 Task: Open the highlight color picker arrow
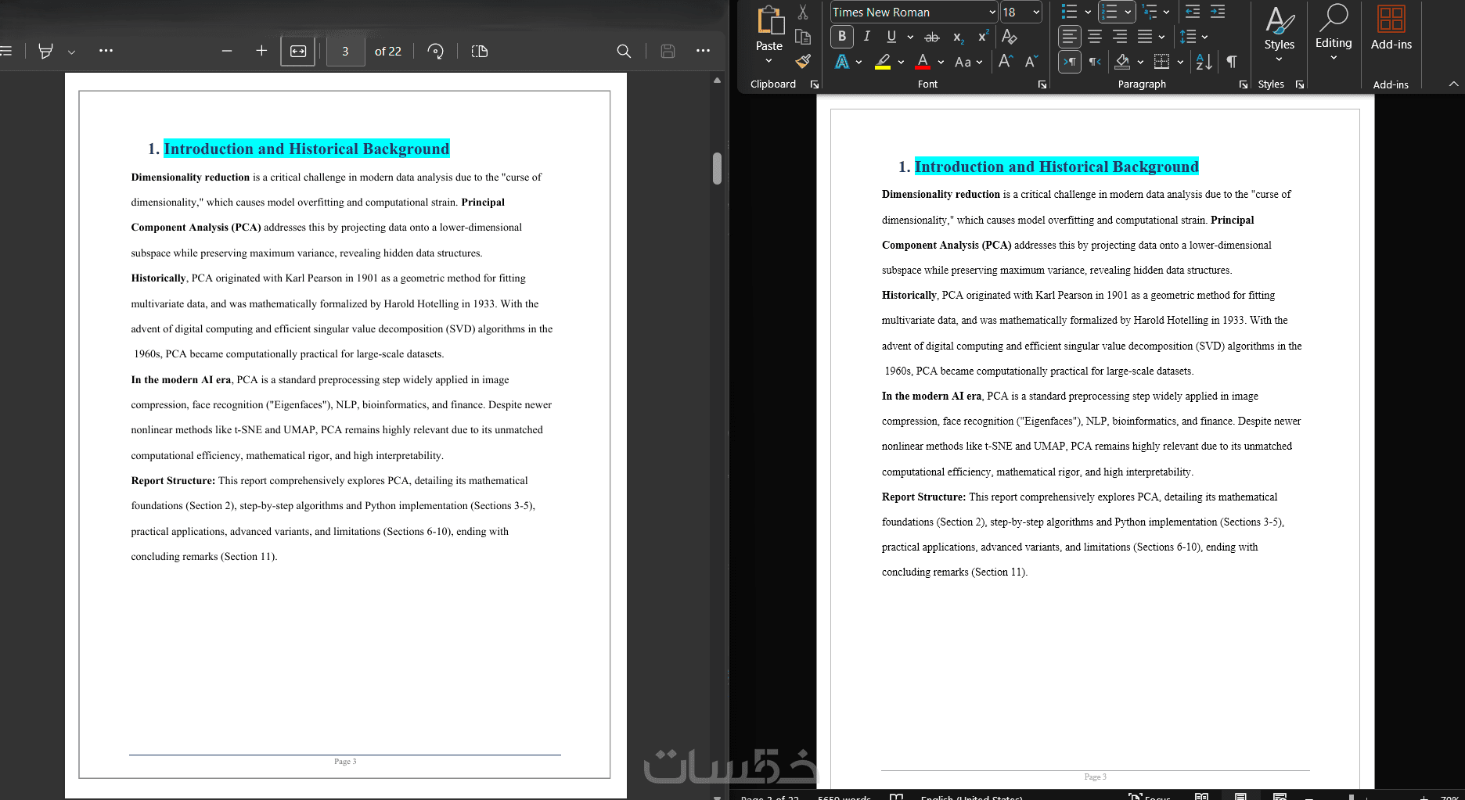(901, 62)
